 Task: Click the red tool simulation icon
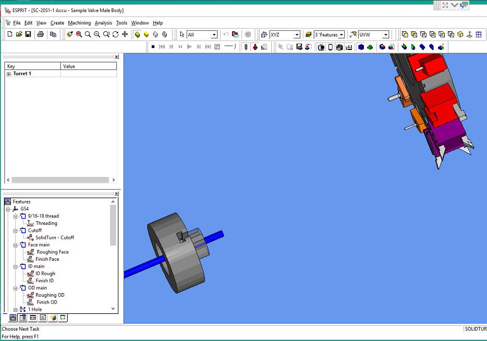click(x=255, y=47)
